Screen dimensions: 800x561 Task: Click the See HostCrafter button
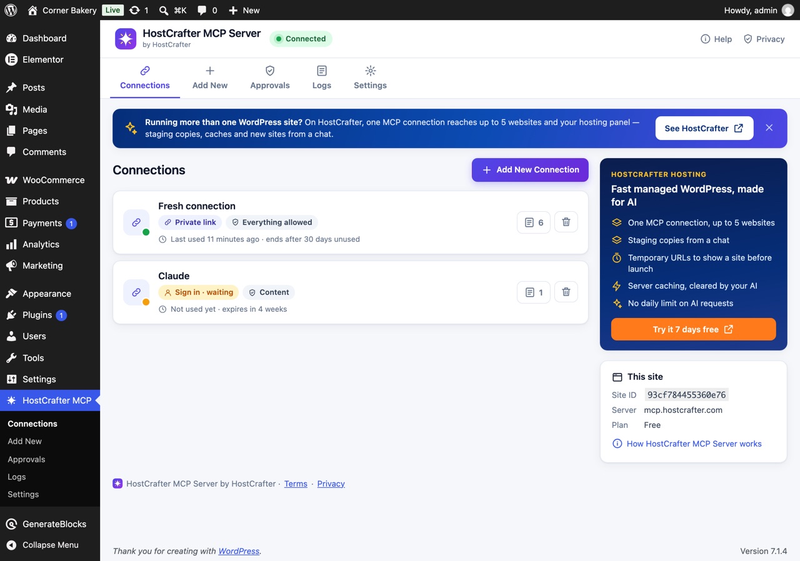click(x=704, y=128)
